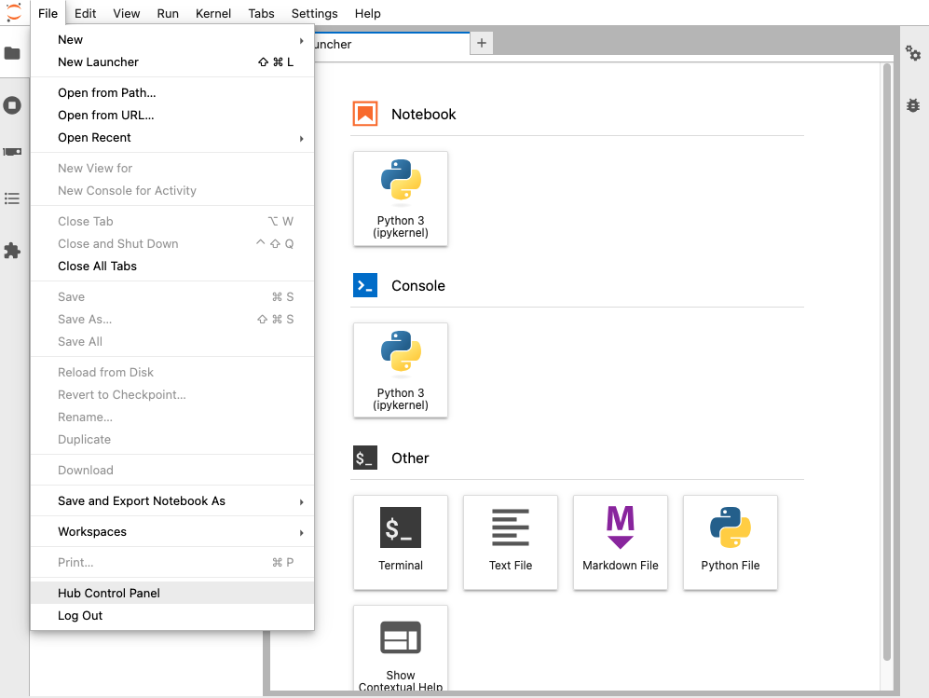The width and height of the screenshot is (929, 698).
Task: Open the View menu
Action: tap(126, 13)
